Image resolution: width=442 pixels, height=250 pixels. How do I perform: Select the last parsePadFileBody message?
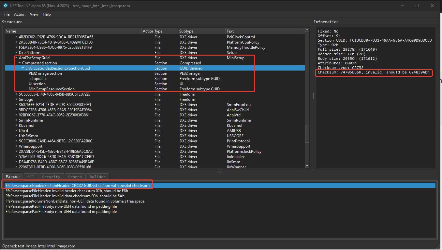pos(220,212)
